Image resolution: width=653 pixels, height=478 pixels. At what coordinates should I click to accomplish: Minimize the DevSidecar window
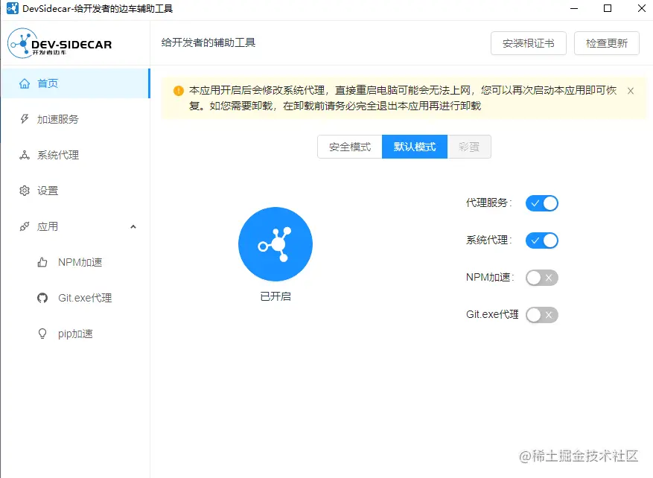click(574, 8)
